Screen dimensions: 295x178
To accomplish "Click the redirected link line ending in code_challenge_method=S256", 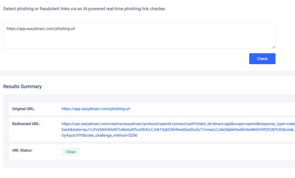I will [100, 135].
